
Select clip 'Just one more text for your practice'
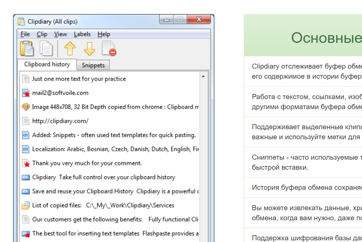(x=79, y=79)
